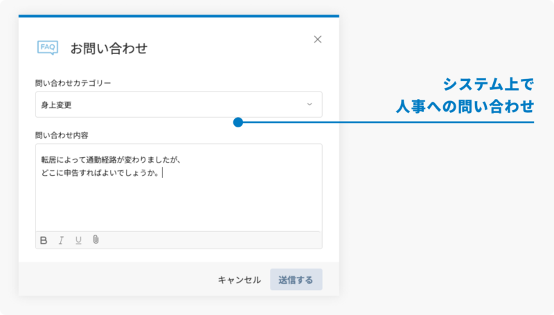Expand the category dropdown chevron arrow
Image resolution: width=554 pixels, height=315 pixels.
pos(310,105)
